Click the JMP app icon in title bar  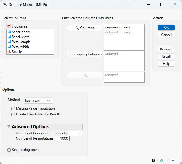[5, 5]
